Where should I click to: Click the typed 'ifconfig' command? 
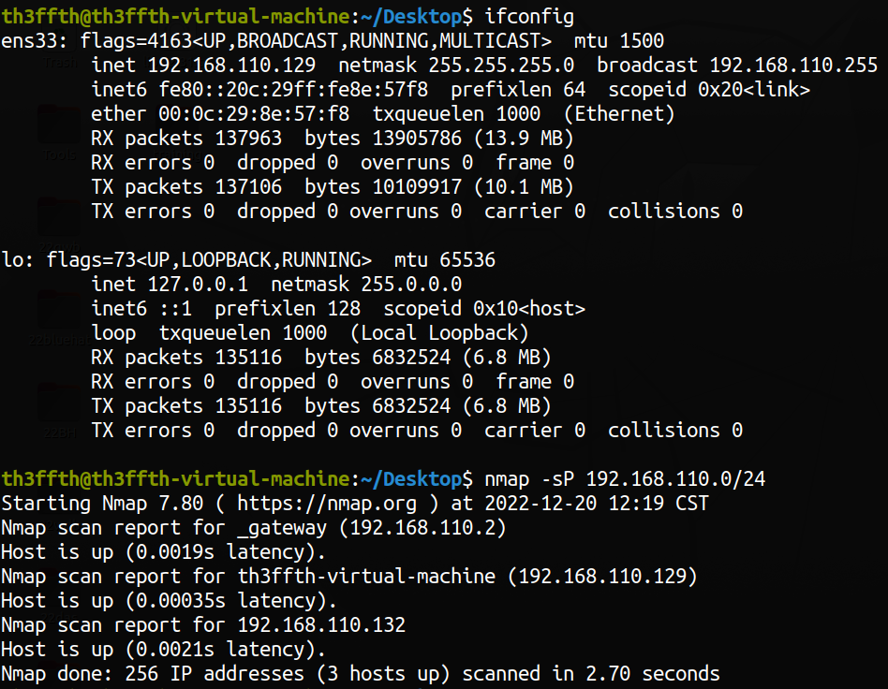pyautogui.click(x=529, y=17)
